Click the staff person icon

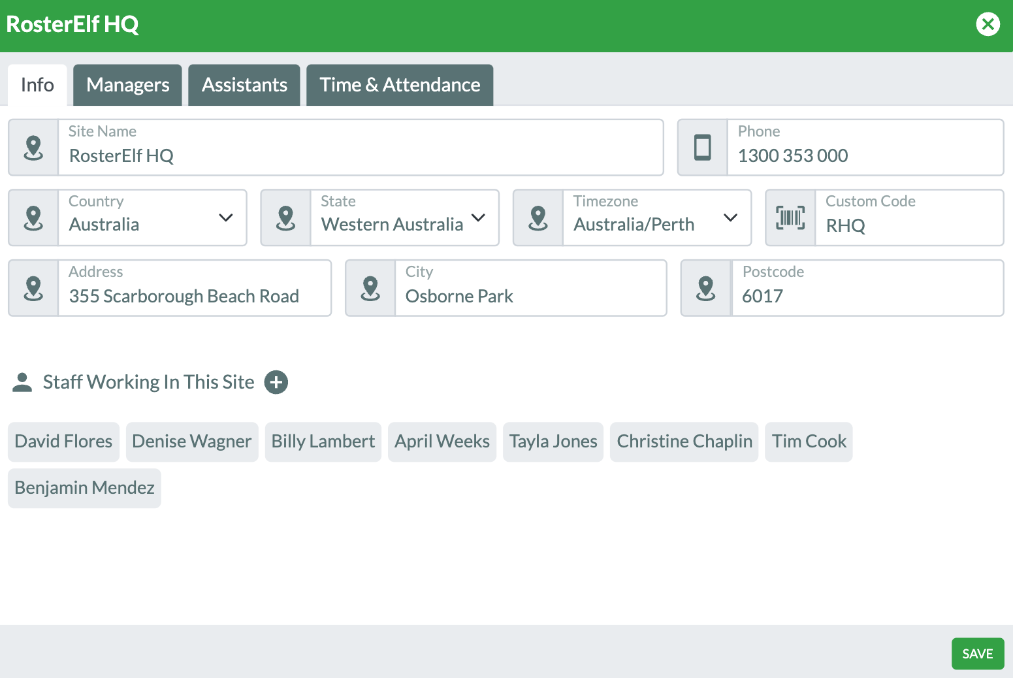click(x=22, y=382)
